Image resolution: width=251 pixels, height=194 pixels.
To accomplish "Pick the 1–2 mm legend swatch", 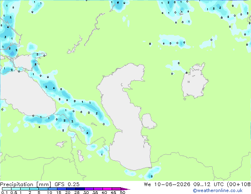I will pyautogui.click(x=25, y=189).
